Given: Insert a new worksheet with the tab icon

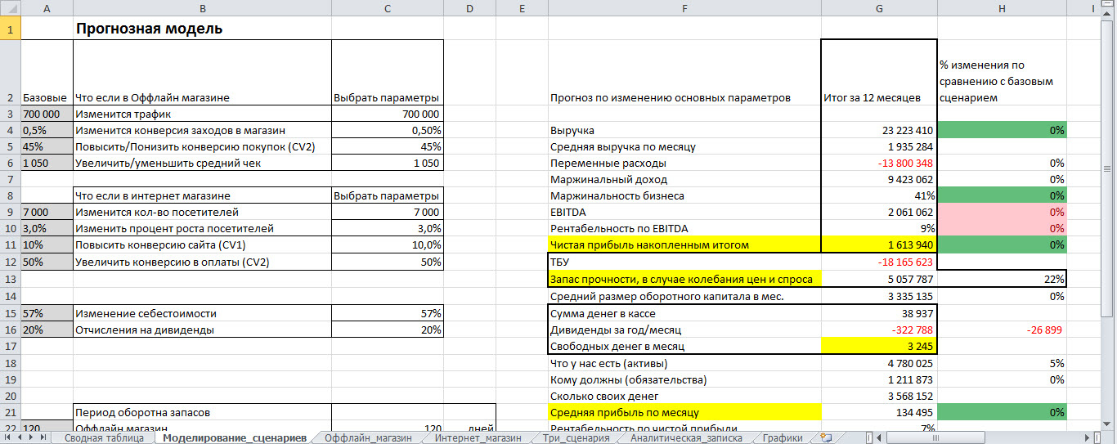Looking at the screenshot, I should [825, 437].
